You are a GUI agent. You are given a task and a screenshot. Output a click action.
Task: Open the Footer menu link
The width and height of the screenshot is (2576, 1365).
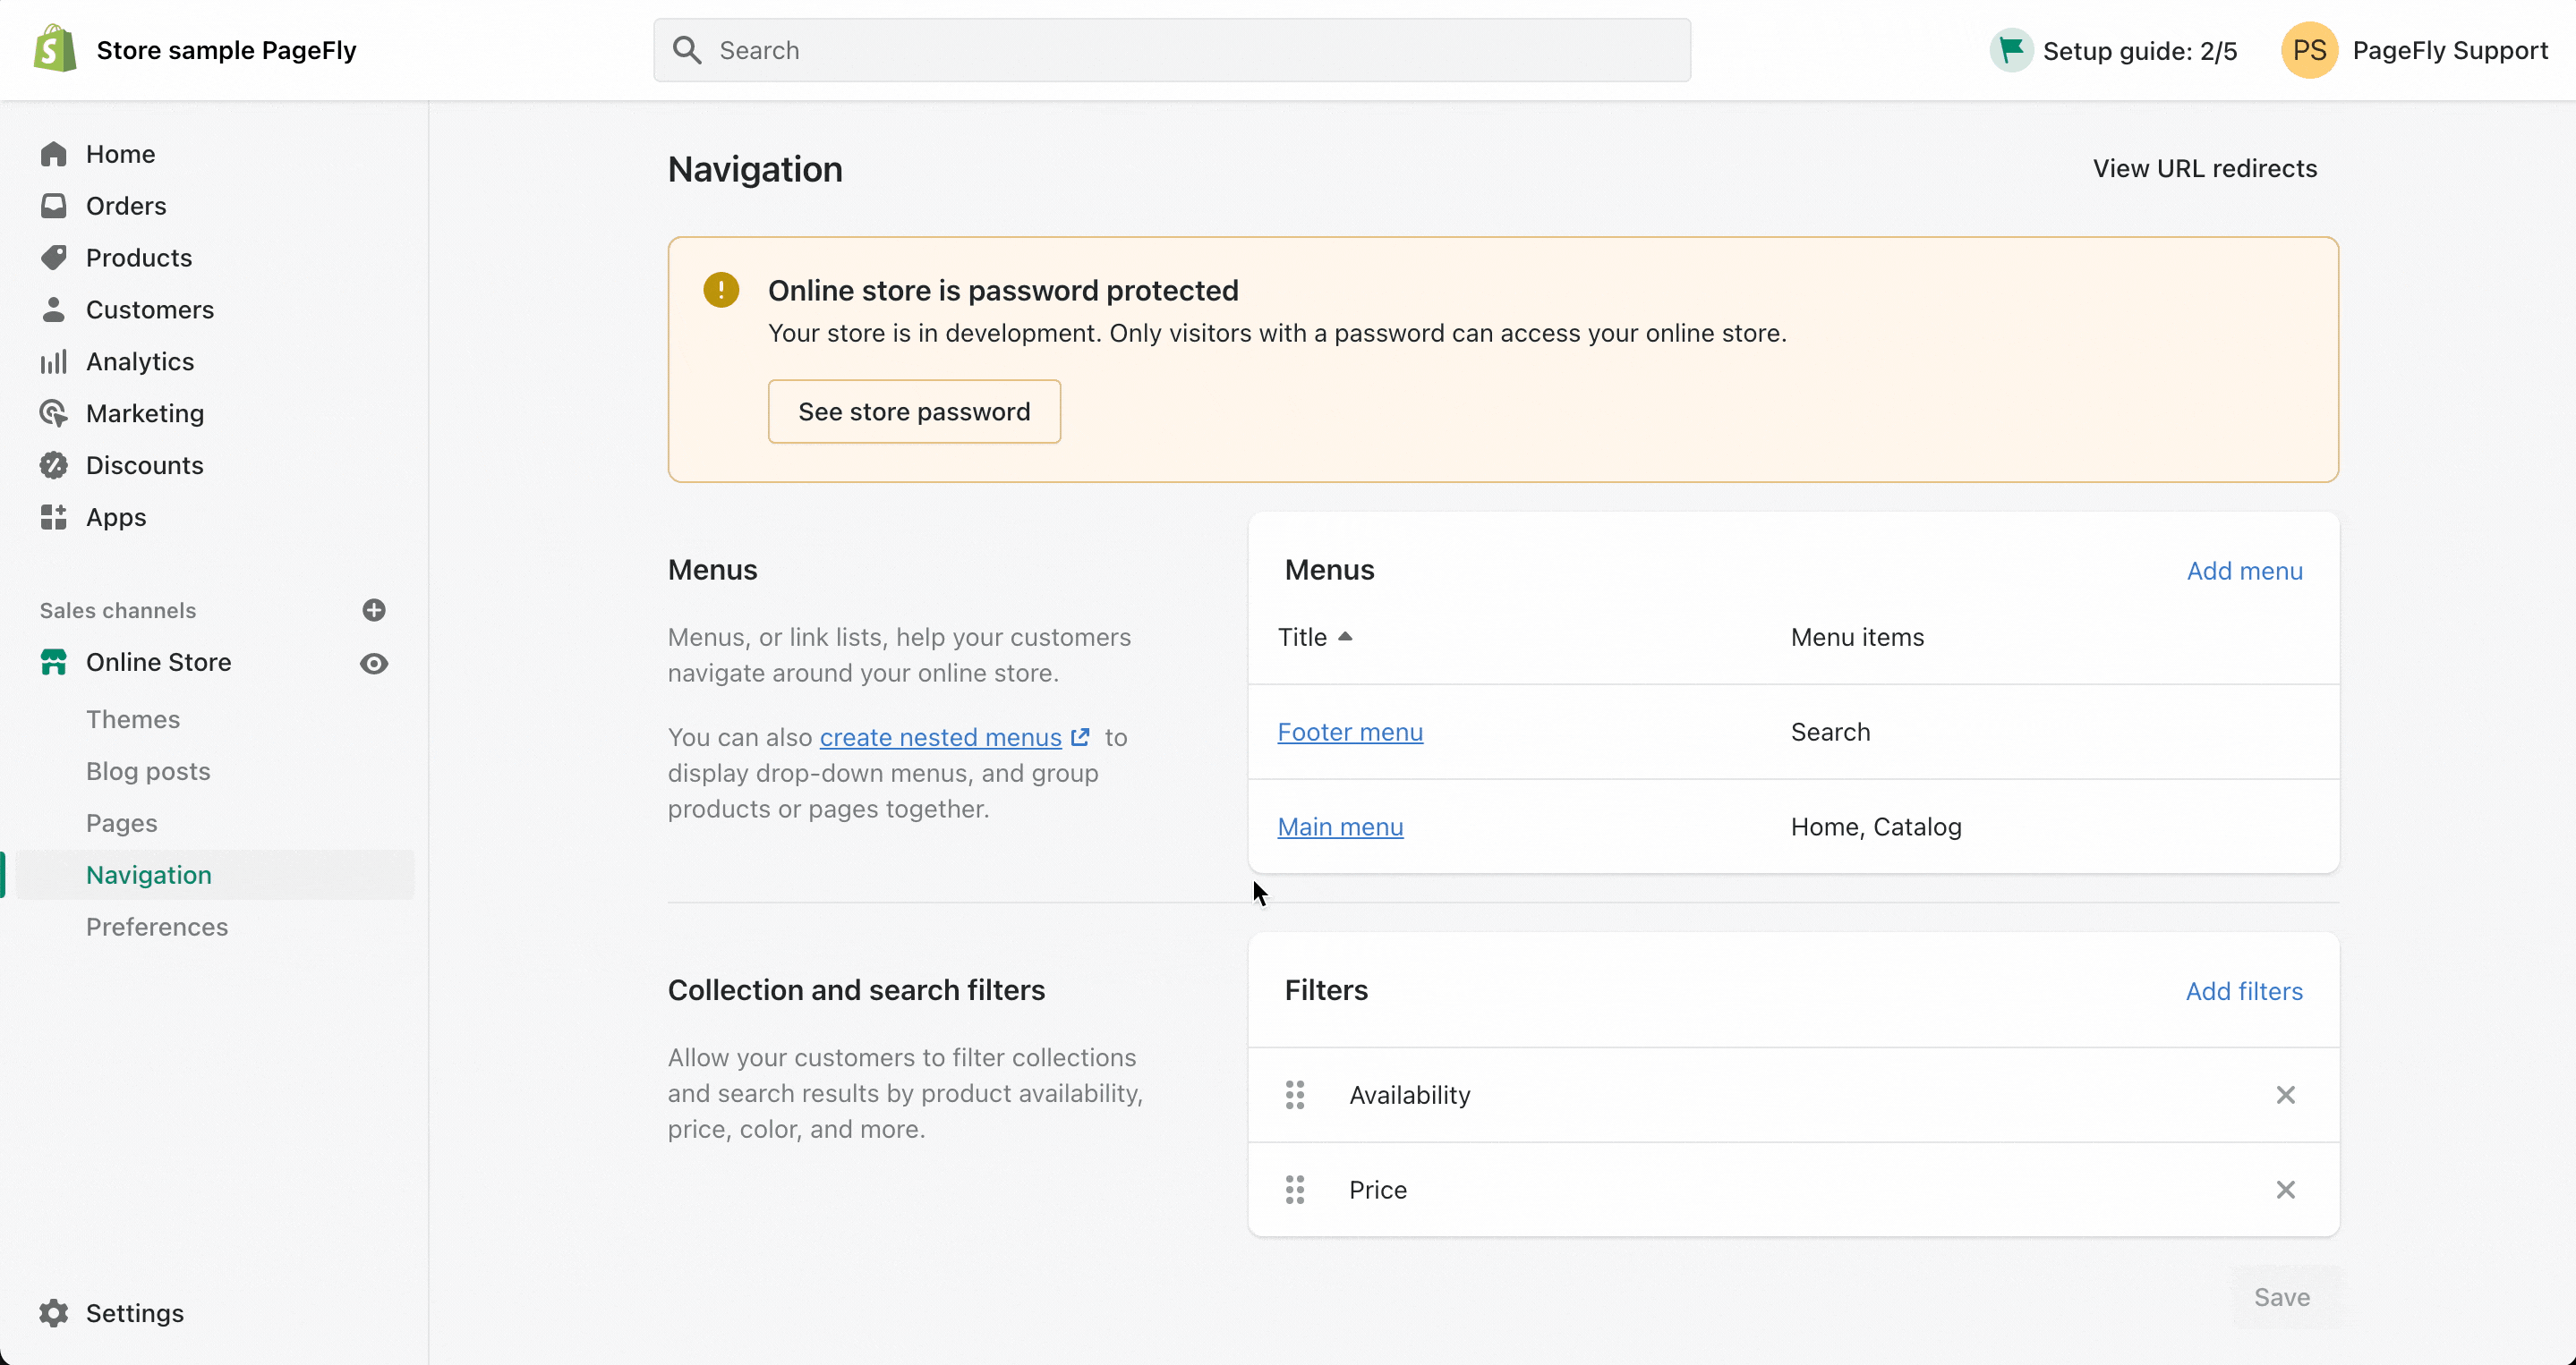tap(1350, 733)
